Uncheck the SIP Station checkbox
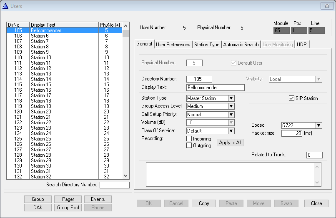 point(292,98)
